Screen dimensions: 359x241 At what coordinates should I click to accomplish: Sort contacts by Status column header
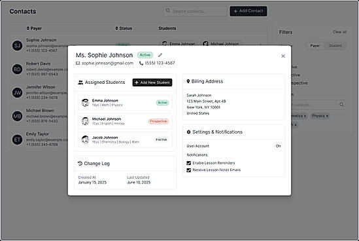[x=124, y=28]
